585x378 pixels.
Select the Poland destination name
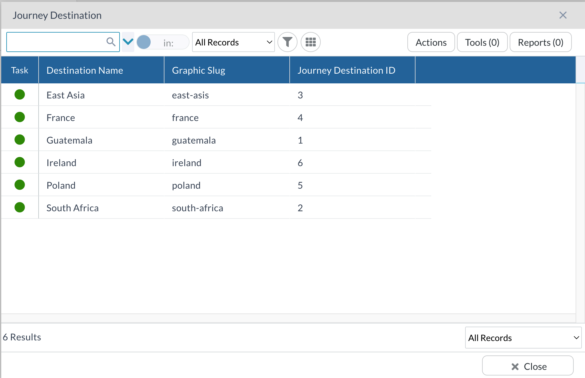[61, 185]
